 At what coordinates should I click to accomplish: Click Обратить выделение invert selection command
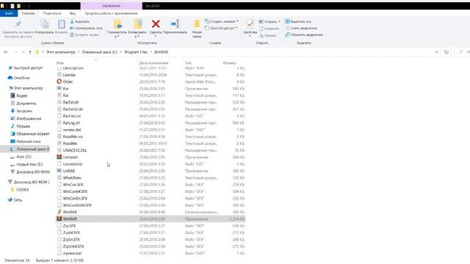pos(304,34)
